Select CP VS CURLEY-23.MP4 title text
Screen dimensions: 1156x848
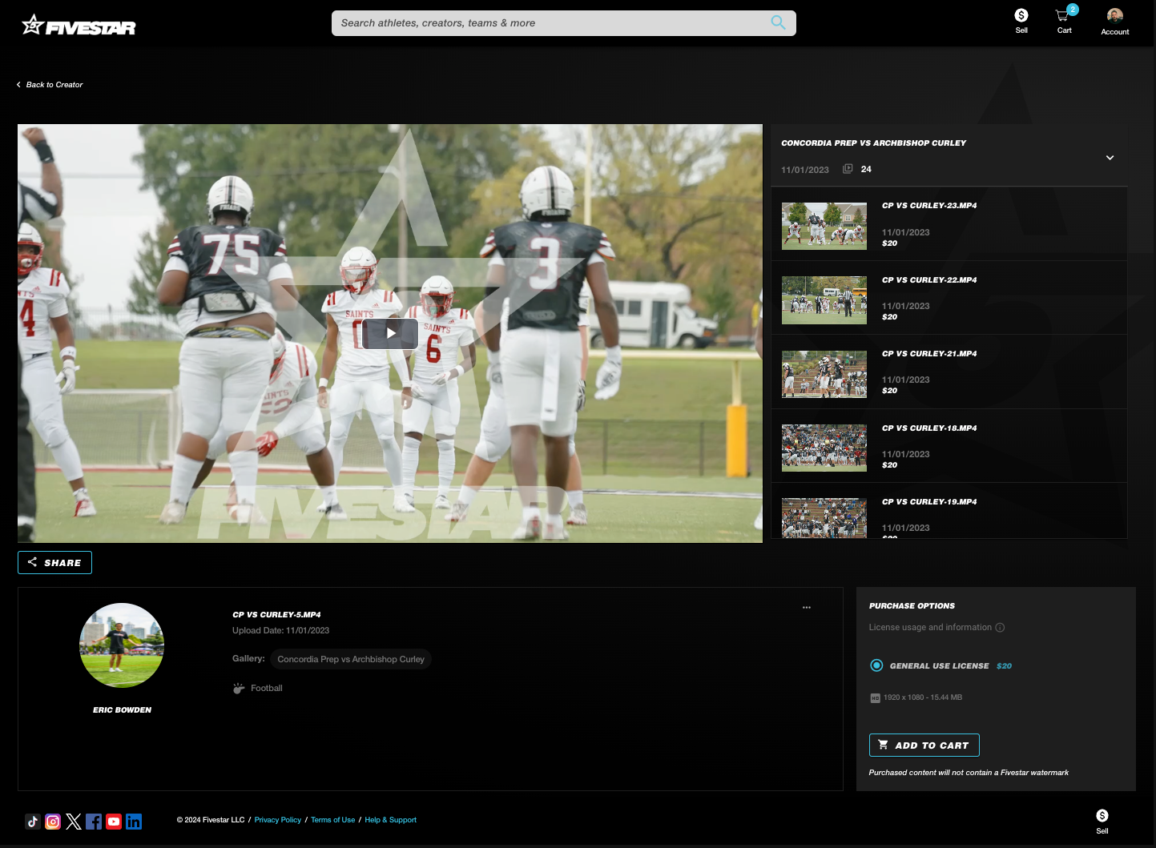(x=929, y=206)
